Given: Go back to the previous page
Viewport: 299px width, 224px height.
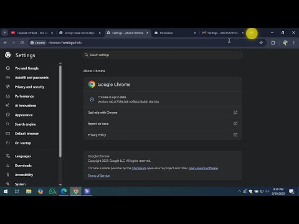Looking at the screenshot, I should [5, 43].
